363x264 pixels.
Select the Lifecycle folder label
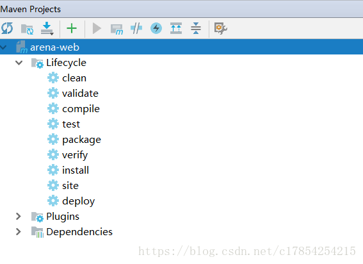[66, 63]
